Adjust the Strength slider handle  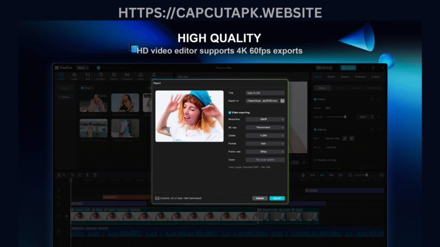pyautogui.click(x=345, y=117)
